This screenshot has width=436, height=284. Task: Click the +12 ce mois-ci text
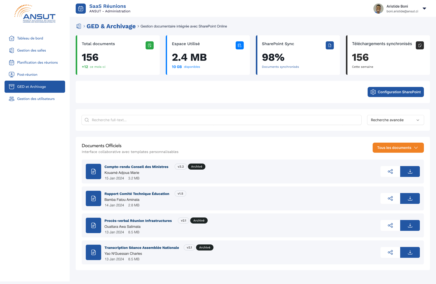click(94, 67)
